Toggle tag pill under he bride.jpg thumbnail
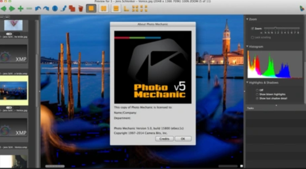The width and height of the screenshot is (306, 169). (9, 34)
